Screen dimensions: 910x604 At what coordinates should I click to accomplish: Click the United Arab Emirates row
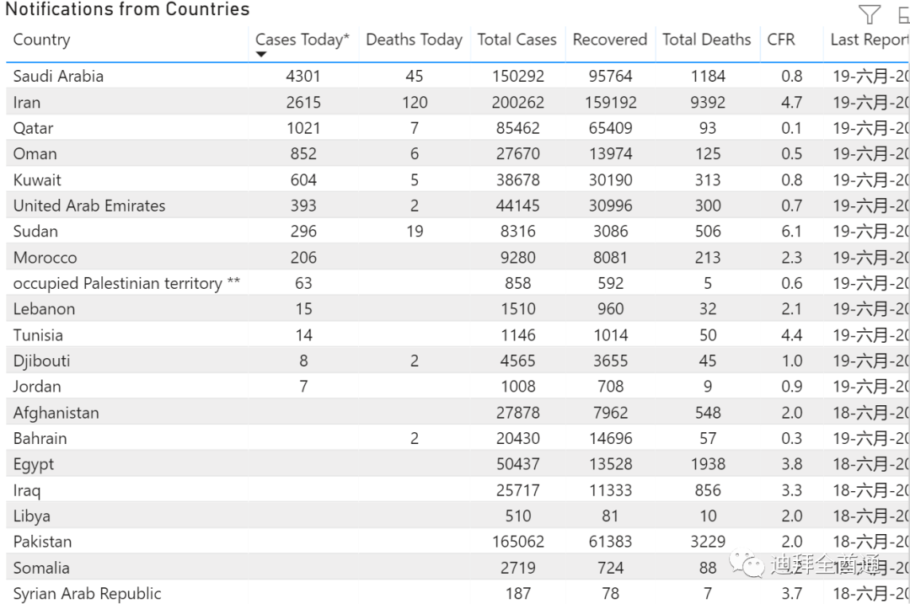(x=89, y=206)
